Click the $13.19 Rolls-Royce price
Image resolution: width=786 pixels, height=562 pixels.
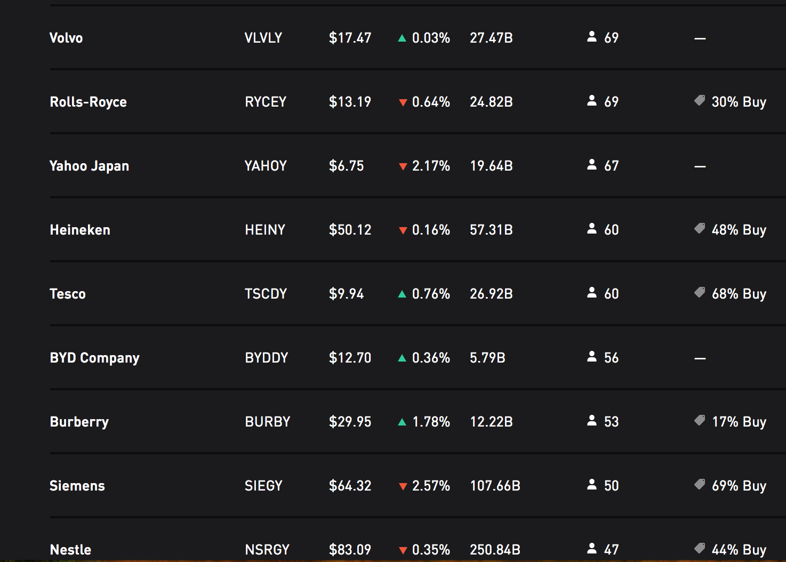[x=350, y=102]
